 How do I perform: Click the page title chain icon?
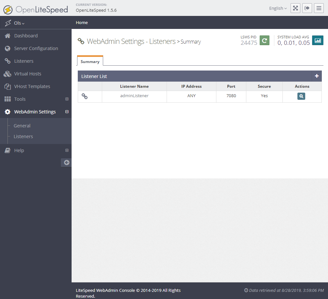tap(81, 41)
